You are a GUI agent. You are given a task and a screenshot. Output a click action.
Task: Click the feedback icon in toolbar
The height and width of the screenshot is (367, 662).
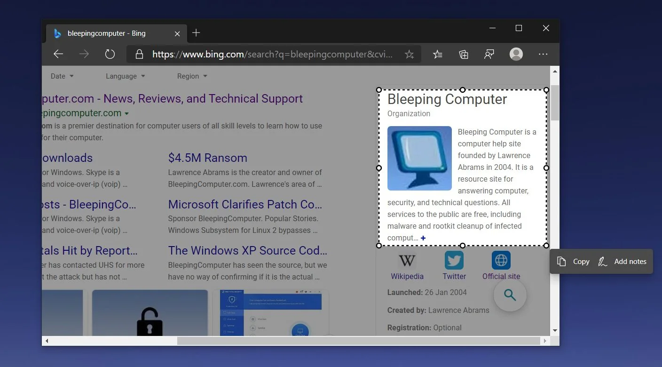(x=489, y=55)
